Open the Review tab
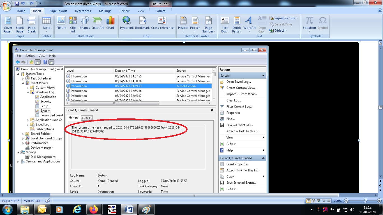Image resolution: width=383 pixels, height=215 pixels. click(124, 11)
